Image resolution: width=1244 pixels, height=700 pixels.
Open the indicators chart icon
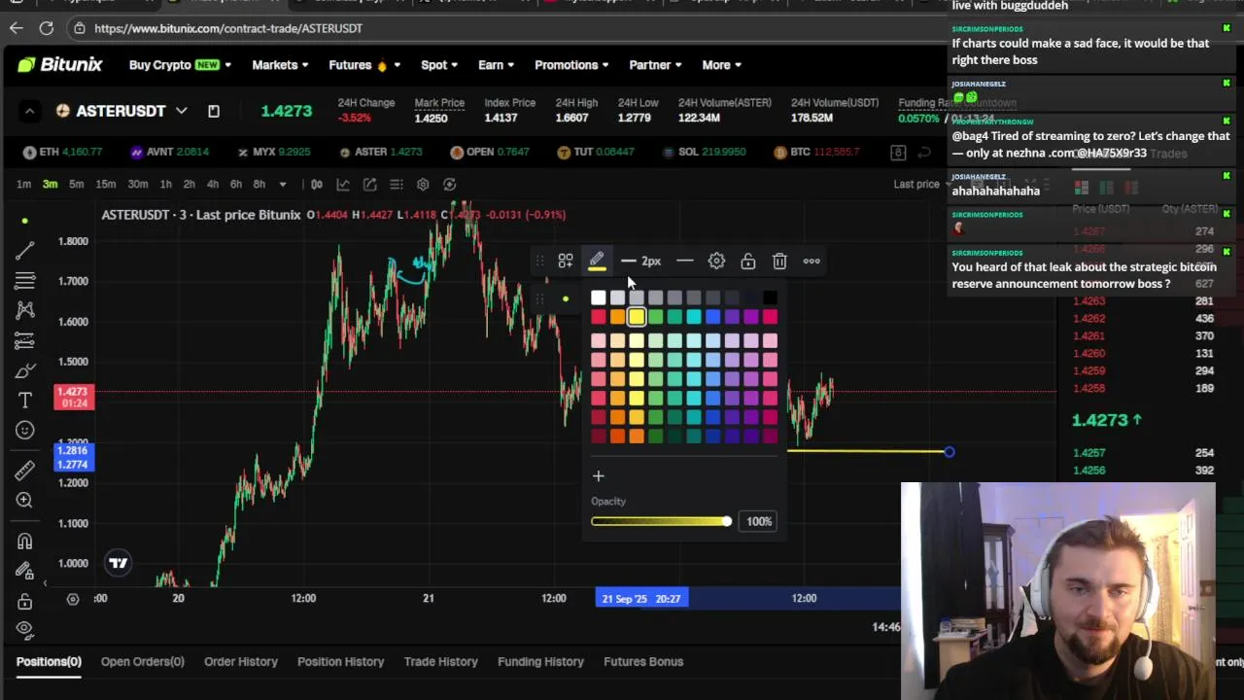pyautogui.click(x=343, y=184)
